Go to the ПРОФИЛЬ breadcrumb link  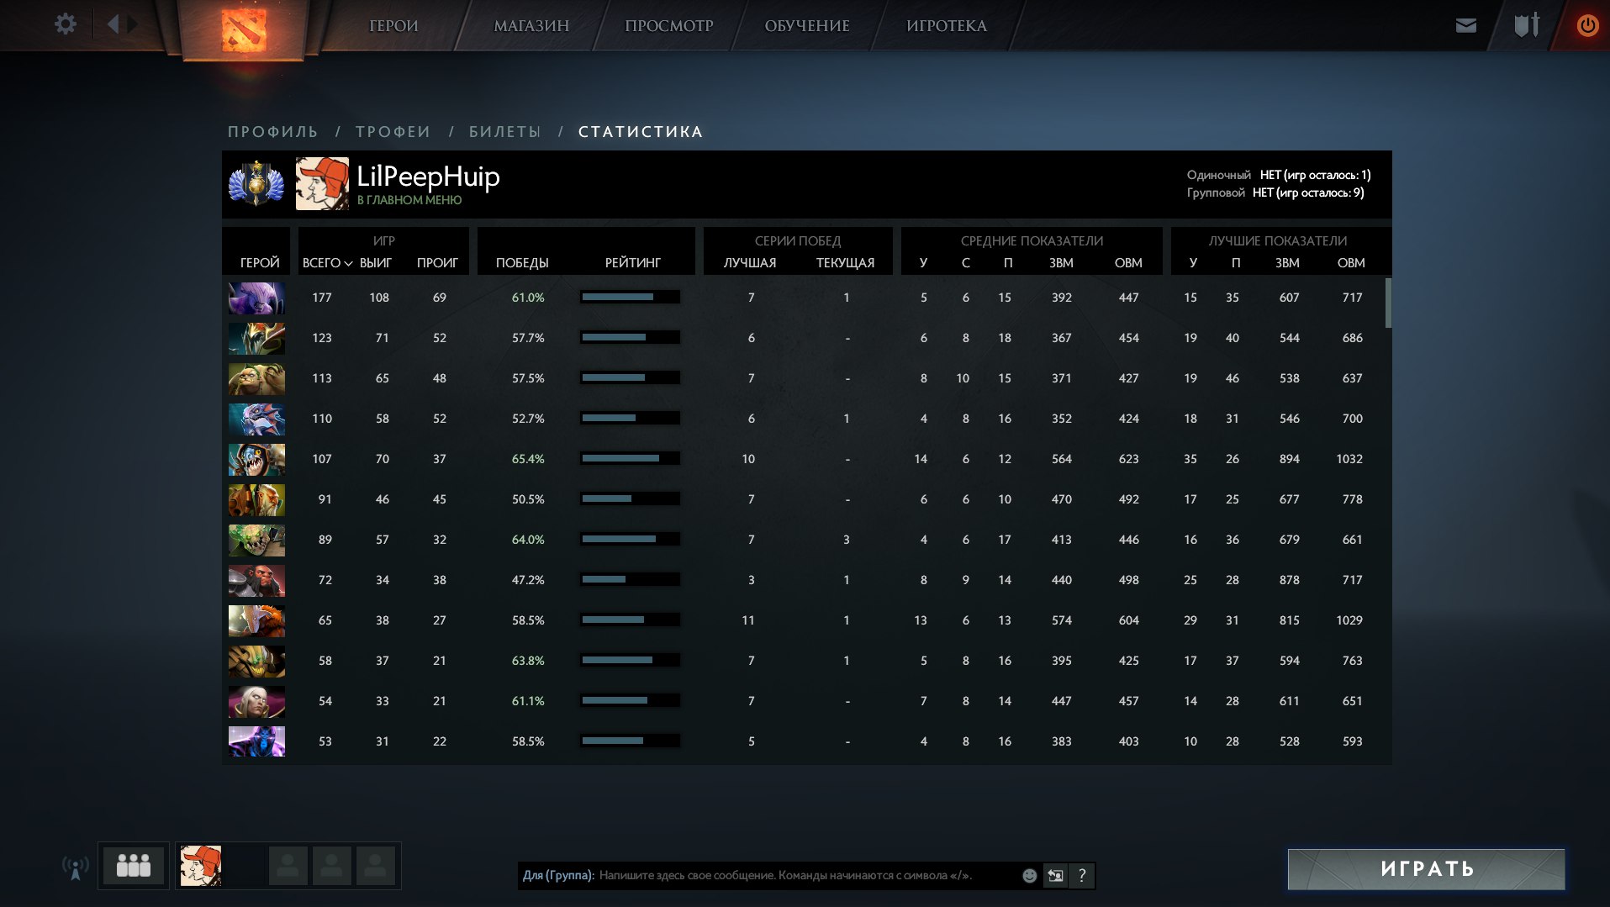[273, 132]
